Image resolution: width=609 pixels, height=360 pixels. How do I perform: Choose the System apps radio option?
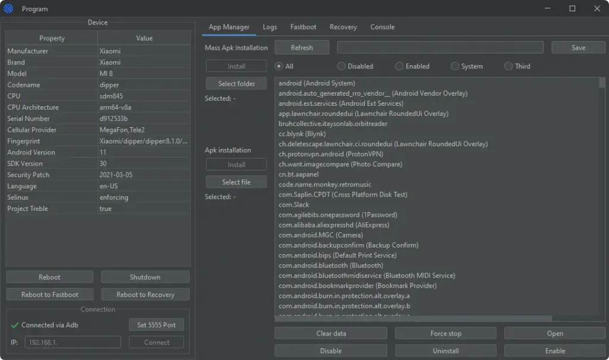(x=455, y=67)
